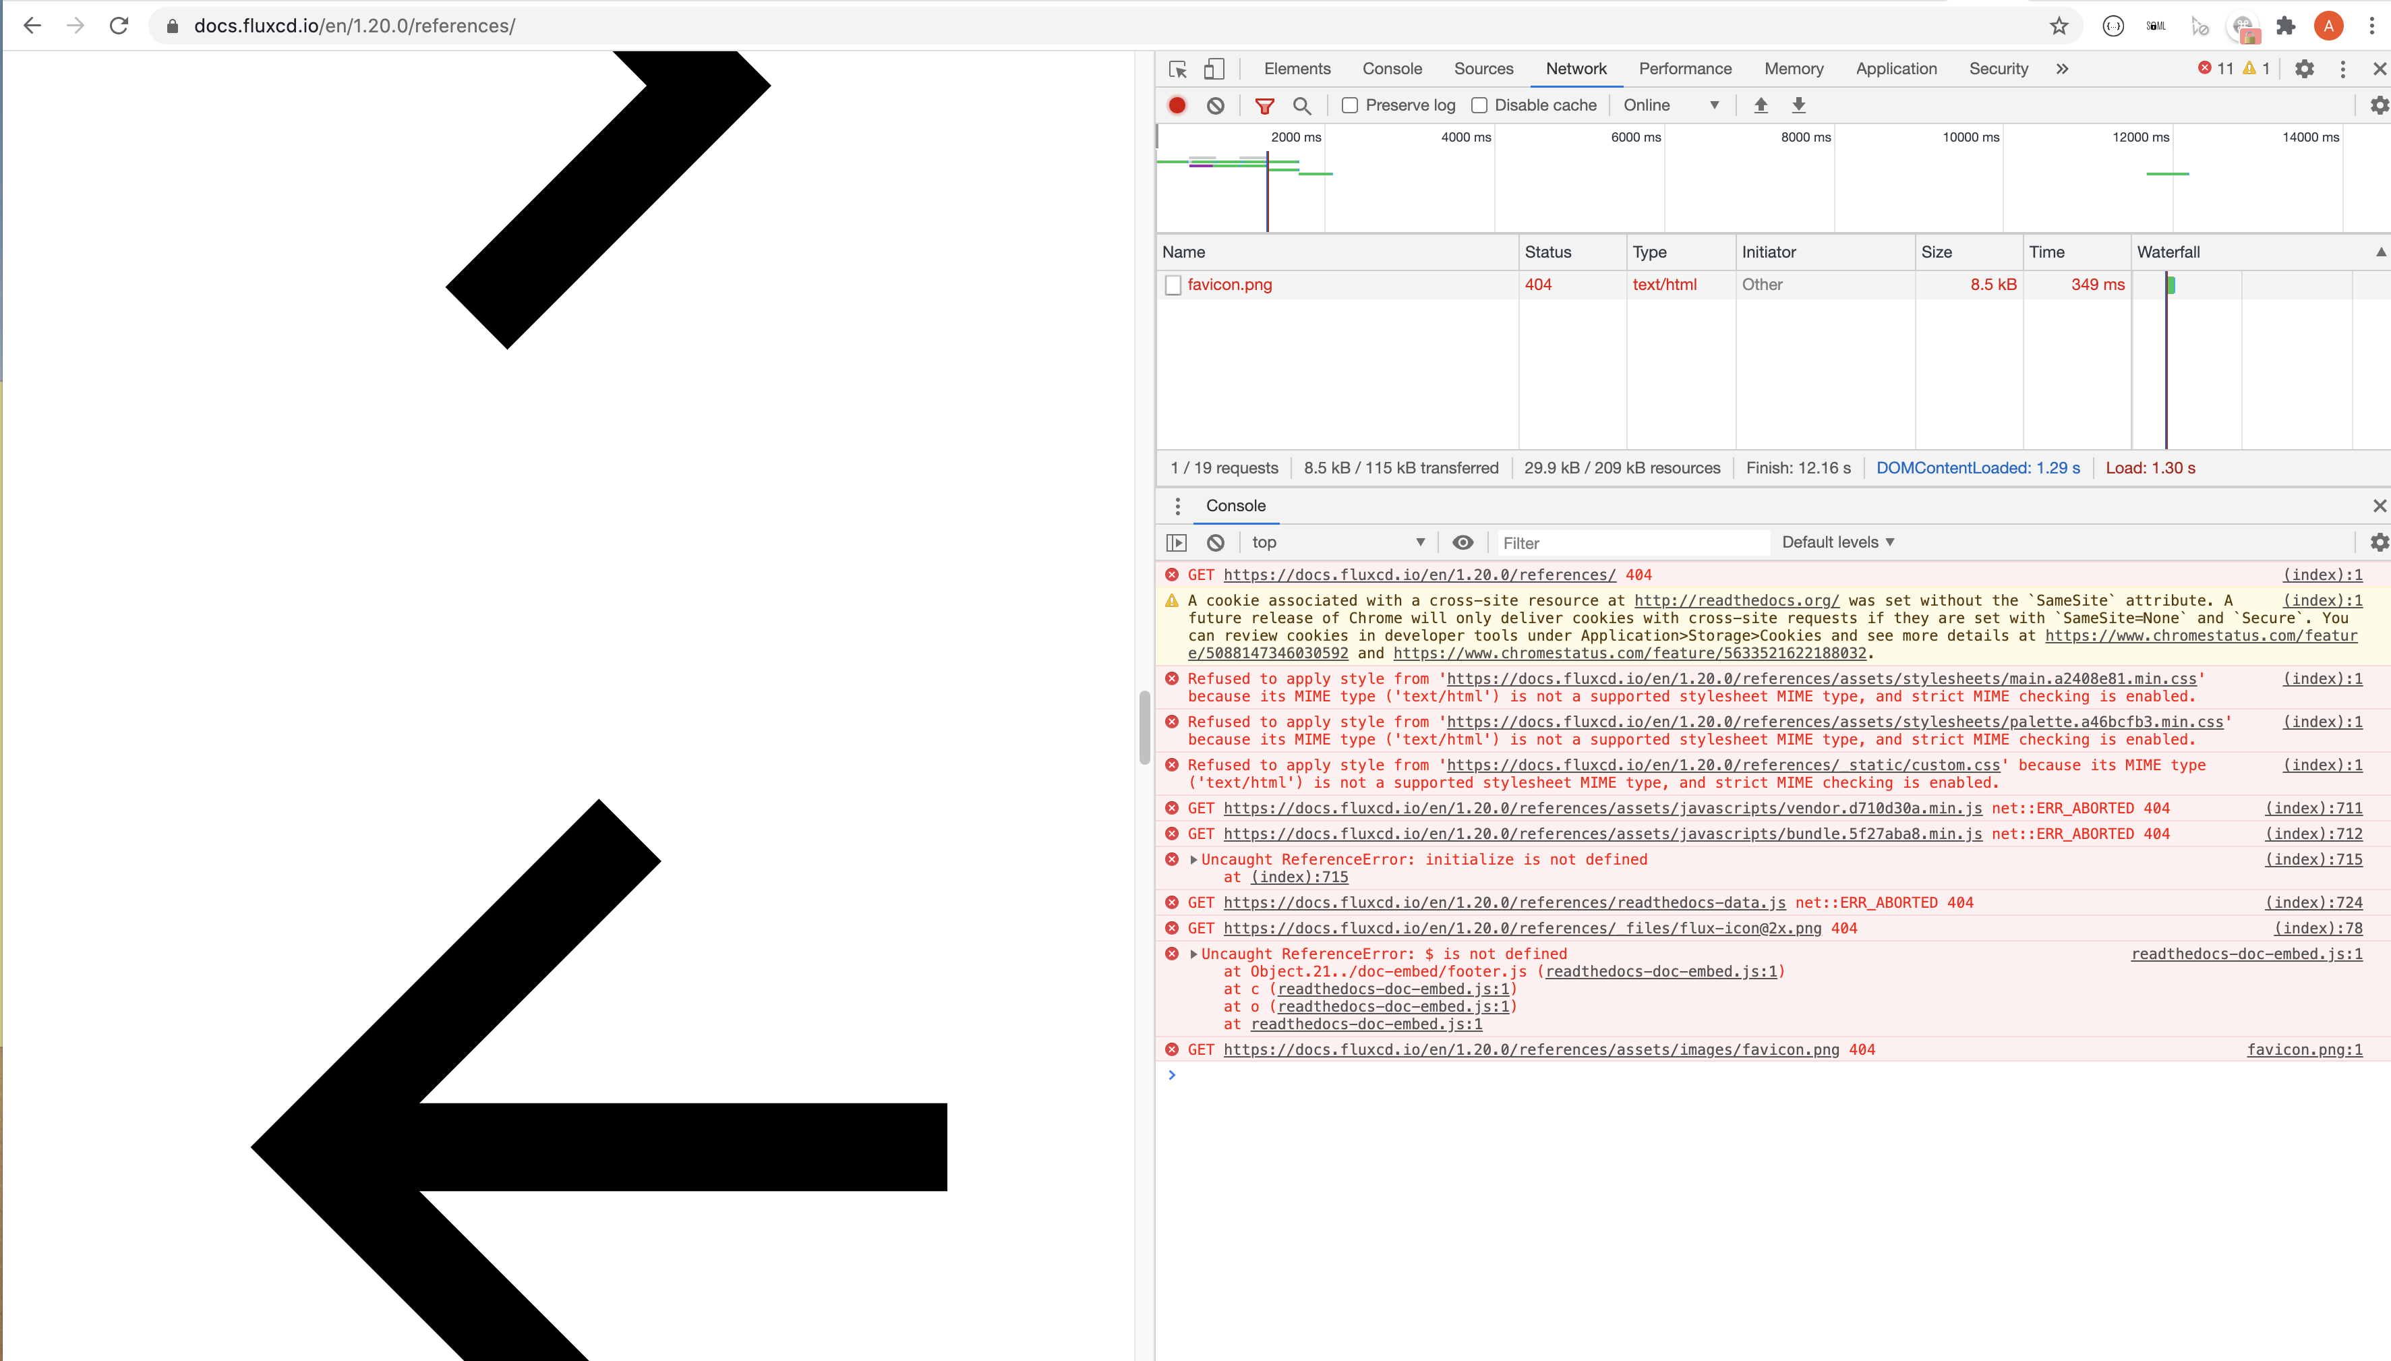Open the Online network throttling dropdown
This screenshot has width=2391, height=1361.
pyautogui.click(x=1672, y=106)
